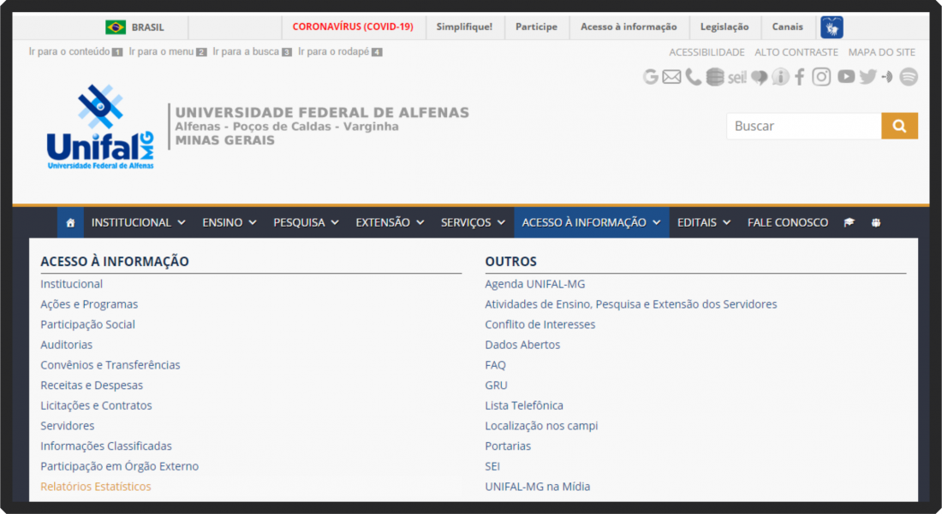The height and width of the screenshot is (514, 942).
Task: Open Legislação in top bar
Action: (724, 27)
